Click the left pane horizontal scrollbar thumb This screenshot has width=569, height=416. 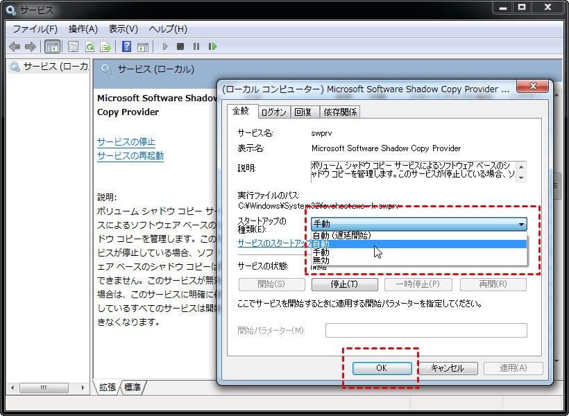tap(44, 388)
